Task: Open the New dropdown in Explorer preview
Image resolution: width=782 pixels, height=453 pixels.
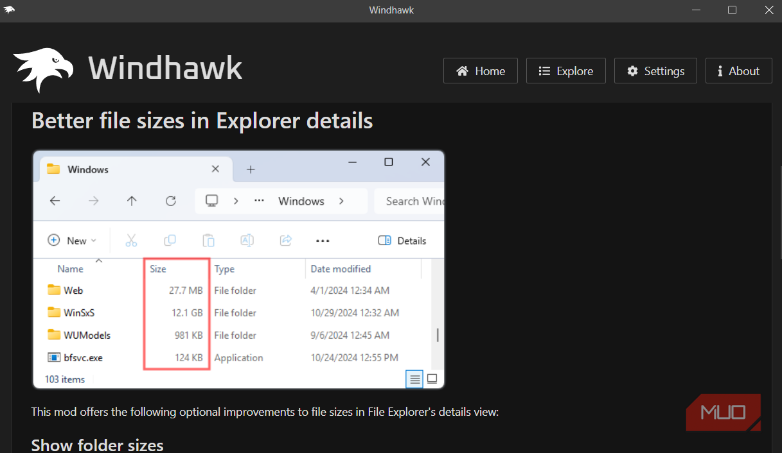Action: [72, 241]
